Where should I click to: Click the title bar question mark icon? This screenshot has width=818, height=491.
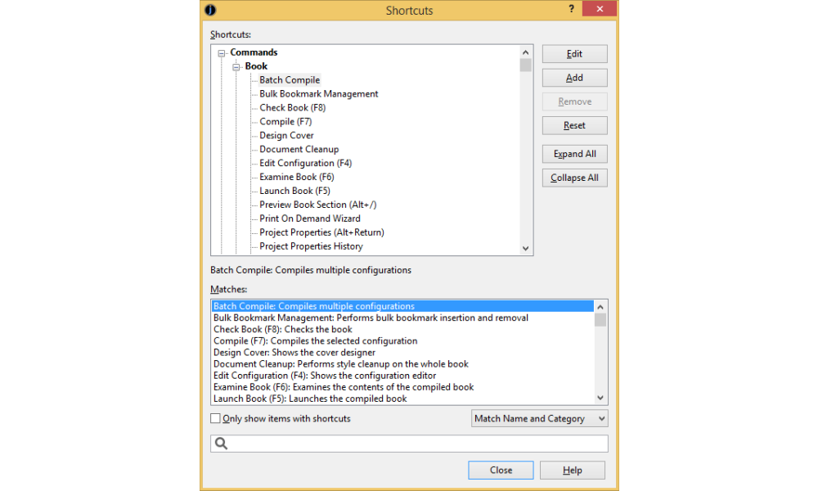click(x=571, y=10)
